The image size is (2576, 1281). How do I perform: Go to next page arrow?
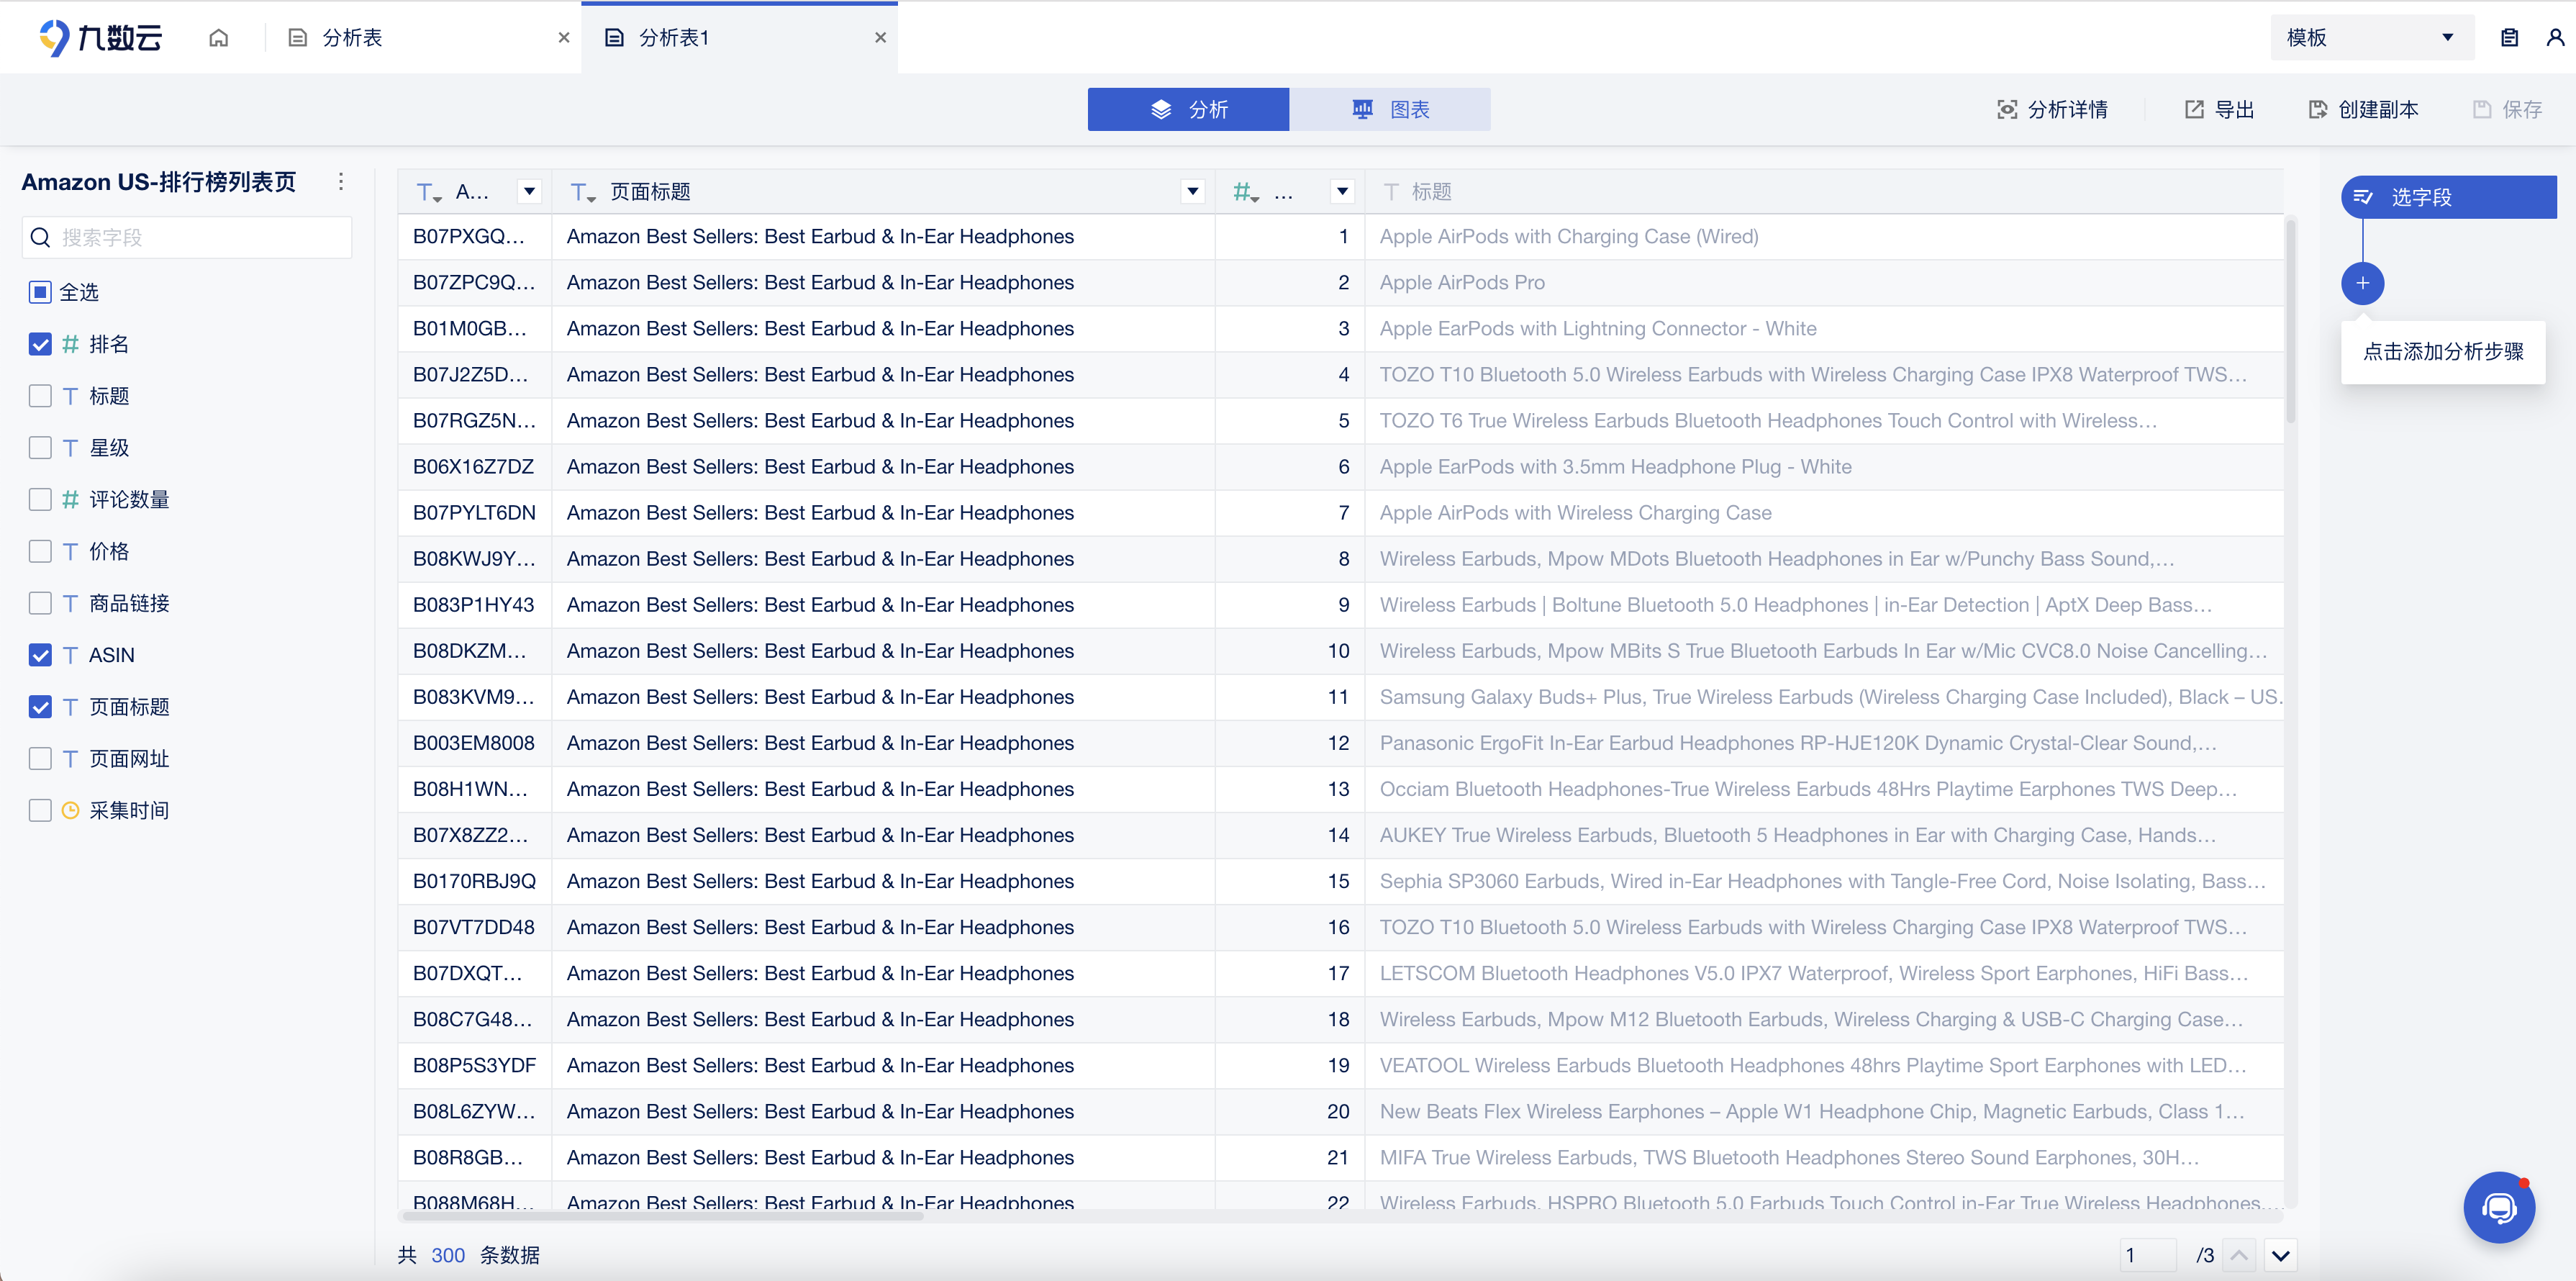pyautogui.click(x=2281, y=1255)
